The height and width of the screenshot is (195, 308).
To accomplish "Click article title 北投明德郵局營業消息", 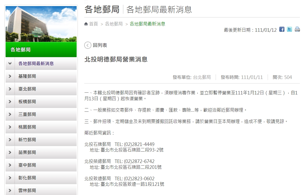I will pyautogui.click(x=116, y=59).
